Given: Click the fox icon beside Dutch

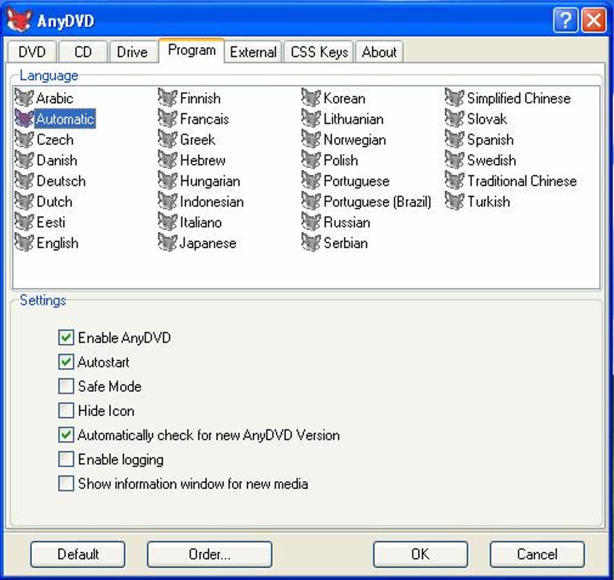Looking at the screenshot, I should (x=24, y=201).
